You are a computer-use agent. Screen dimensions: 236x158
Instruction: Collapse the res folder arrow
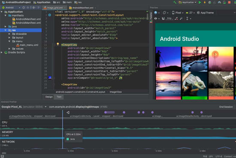click(6, 30)
